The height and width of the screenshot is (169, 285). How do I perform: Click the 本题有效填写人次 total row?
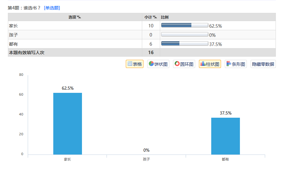click(x=142, y=53)
